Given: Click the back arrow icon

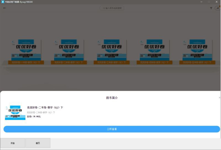Looking at the screenshot, I should click(x=4, y=8).
